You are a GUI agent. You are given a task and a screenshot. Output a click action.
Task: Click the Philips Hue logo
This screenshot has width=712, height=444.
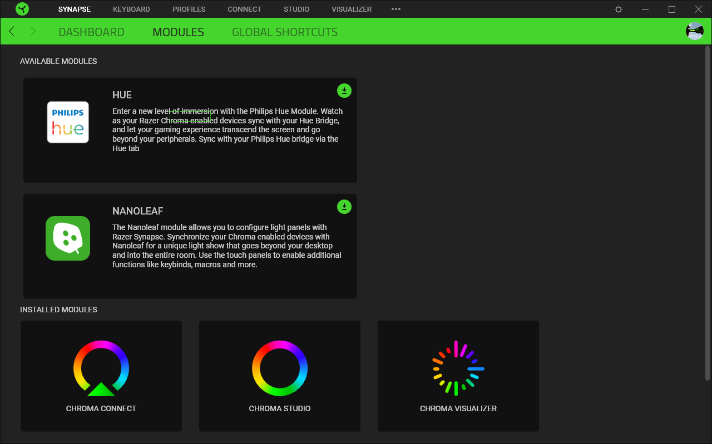(68, 122)
